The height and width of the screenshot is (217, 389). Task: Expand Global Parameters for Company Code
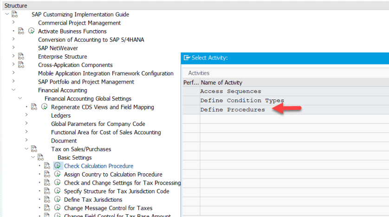coord(26,124)
